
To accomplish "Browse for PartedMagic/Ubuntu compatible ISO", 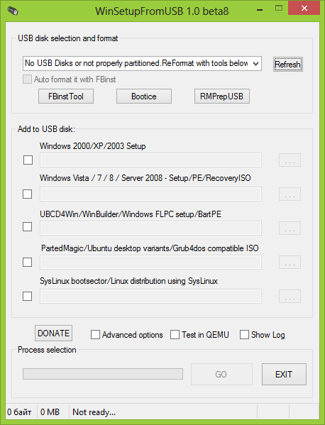I will (290, 262).
